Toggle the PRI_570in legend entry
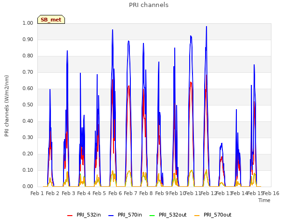This screenshot has height=224, width=299. point(125,215)
